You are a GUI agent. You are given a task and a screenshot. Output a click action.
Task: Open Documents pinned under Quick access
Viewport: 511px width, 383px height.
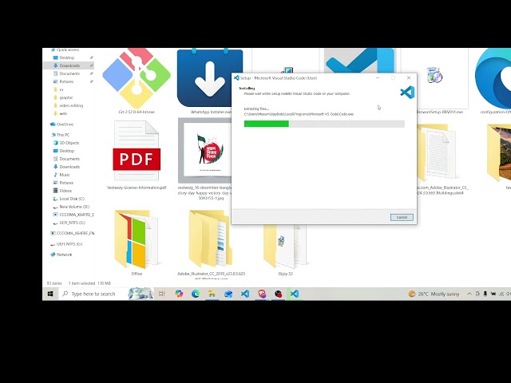tap(69, 73)
